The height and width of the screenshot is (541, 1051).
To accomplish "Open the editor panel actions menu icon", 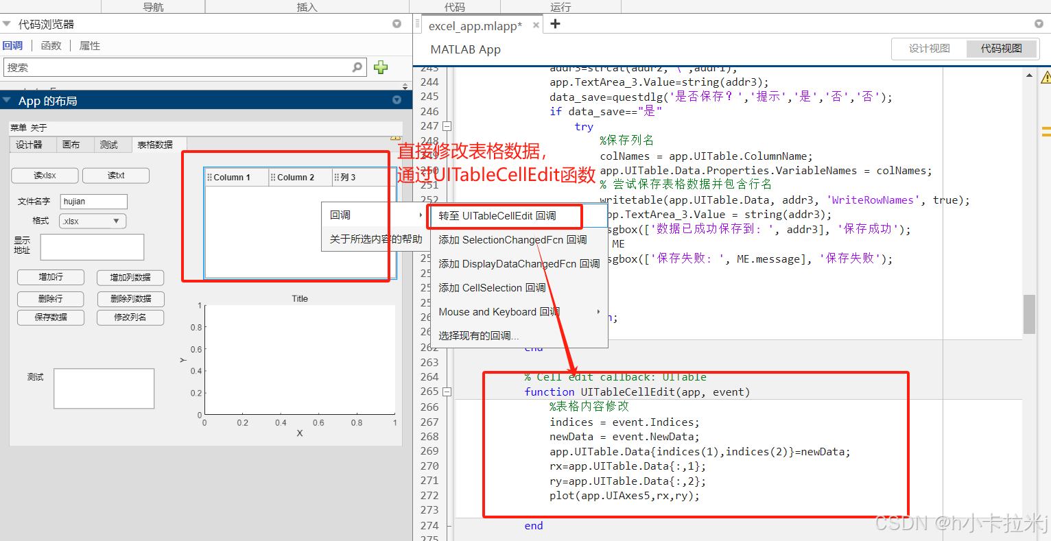I will click(x=1039, y=24).
